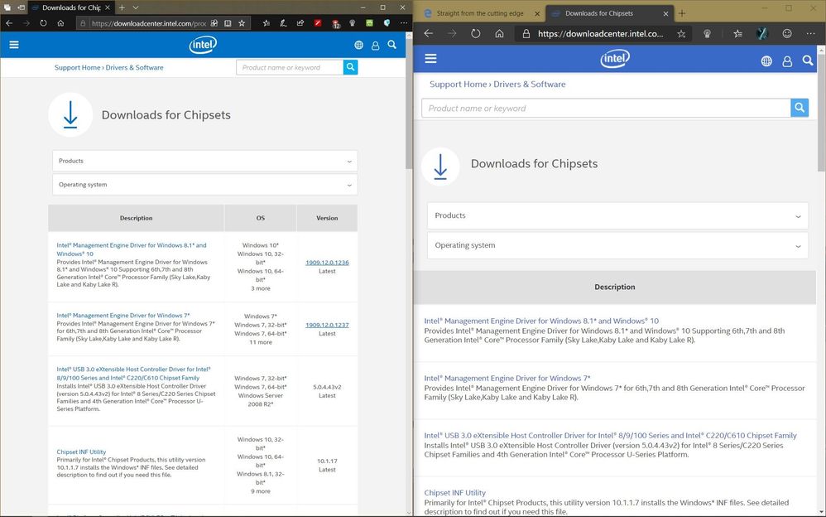Open green extension icon in left toolbar
The height and width of the screenshot is (517, 826).
click(369, 23)
